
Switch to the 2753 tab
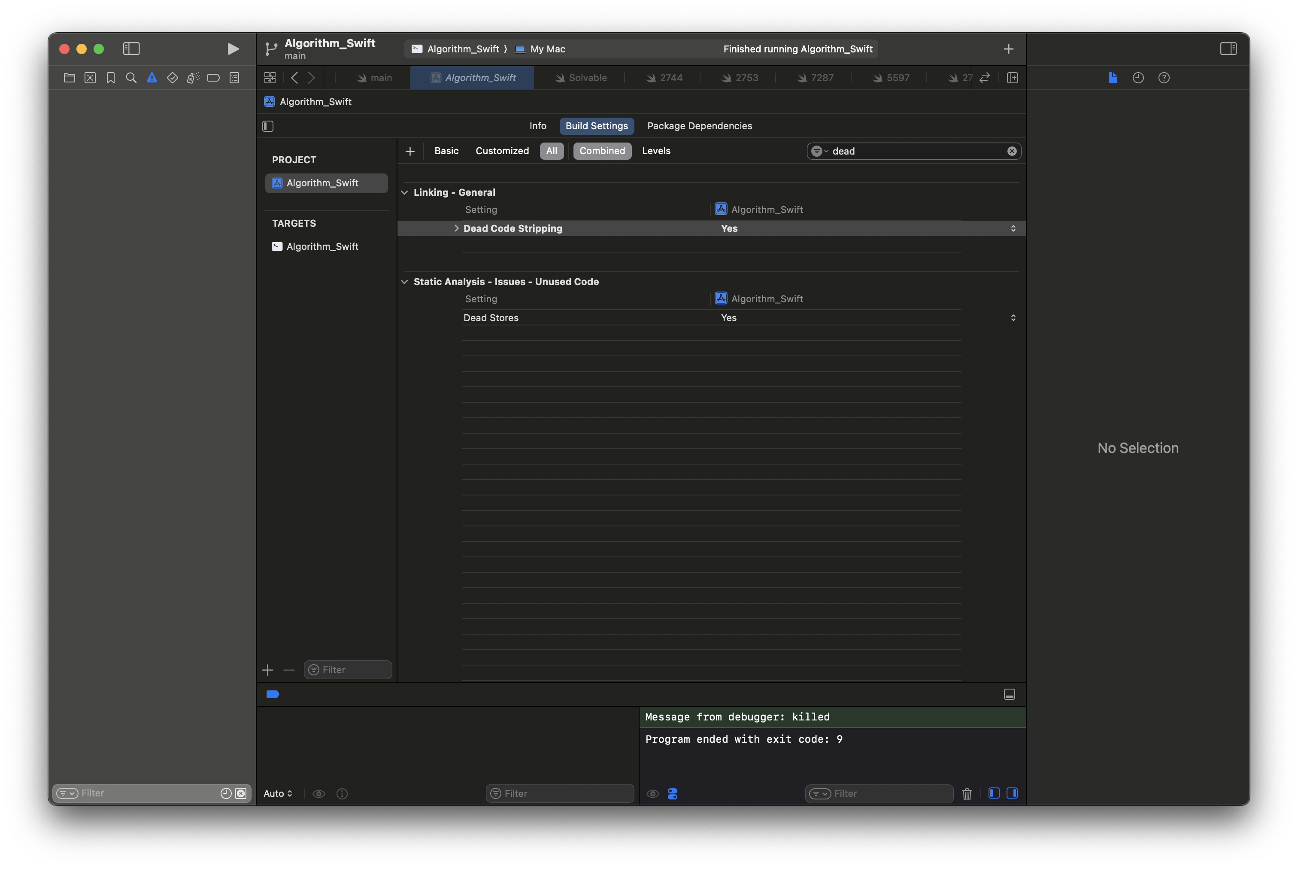point(740,78)
